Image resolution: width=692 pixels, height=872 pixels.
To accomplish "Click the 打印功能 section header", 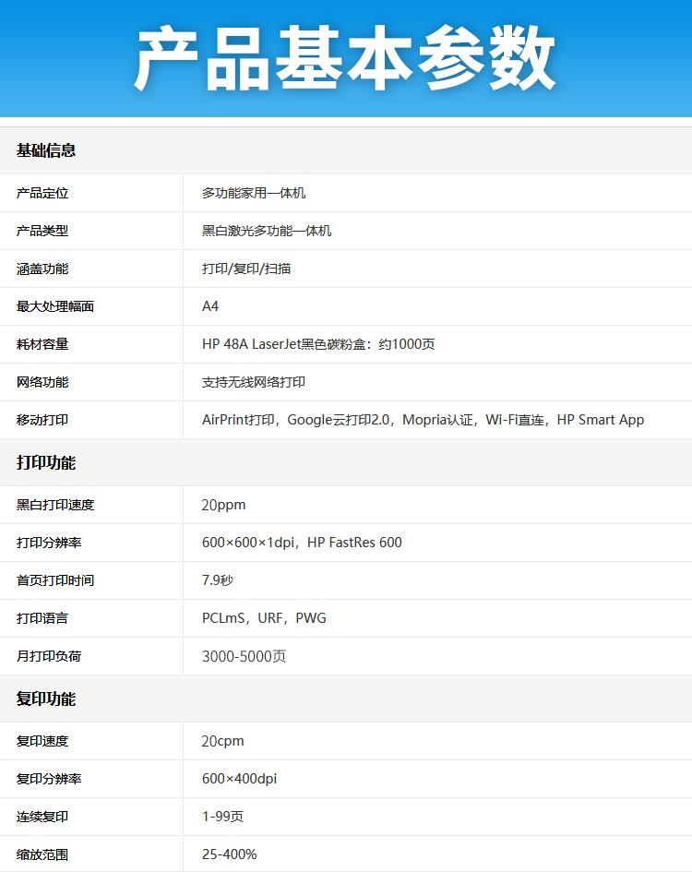I will [x=46, y=463].
